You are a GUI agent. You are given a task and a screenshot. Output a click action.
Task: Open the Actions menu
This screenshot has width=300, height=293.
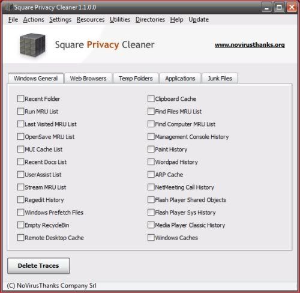[x=34, y=20]
